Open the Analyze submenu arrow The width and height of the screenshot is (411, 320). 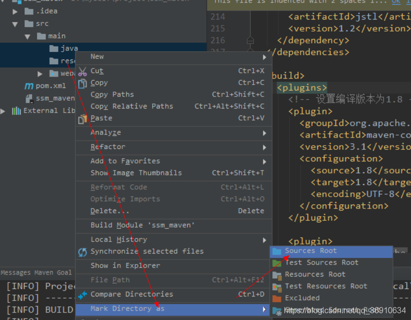pyautogui.click(x=264, y=133)
